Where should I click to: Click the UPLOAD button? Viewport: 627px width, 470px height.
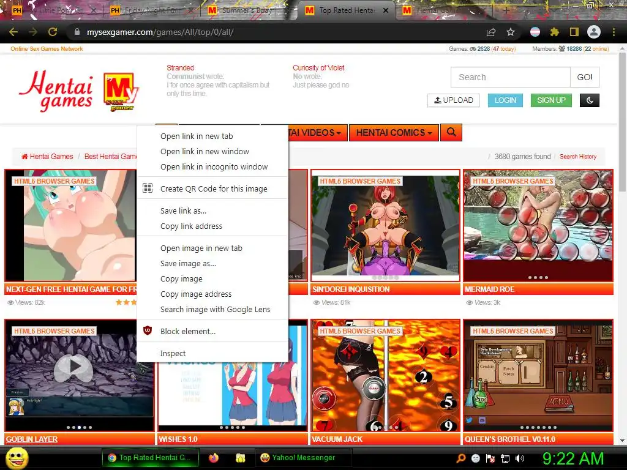[x=454, y=100]
